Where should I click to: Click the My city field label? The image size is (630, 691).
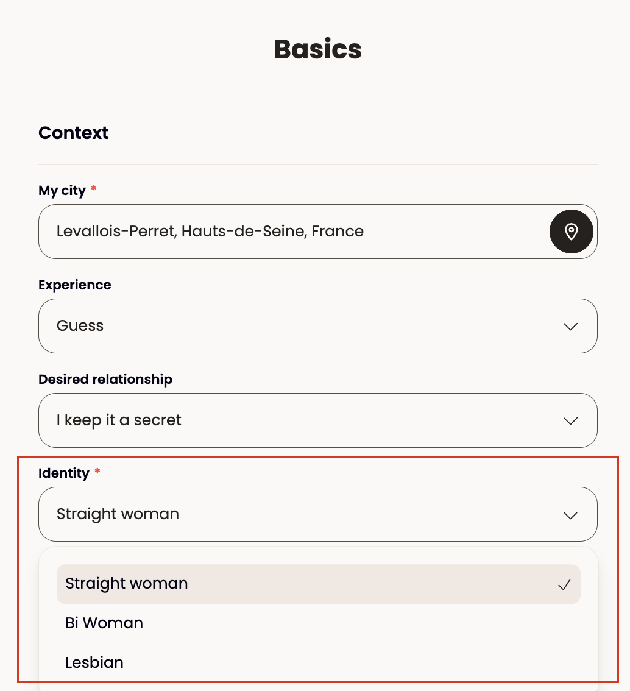pyautogui.click(x=62, y=190)
